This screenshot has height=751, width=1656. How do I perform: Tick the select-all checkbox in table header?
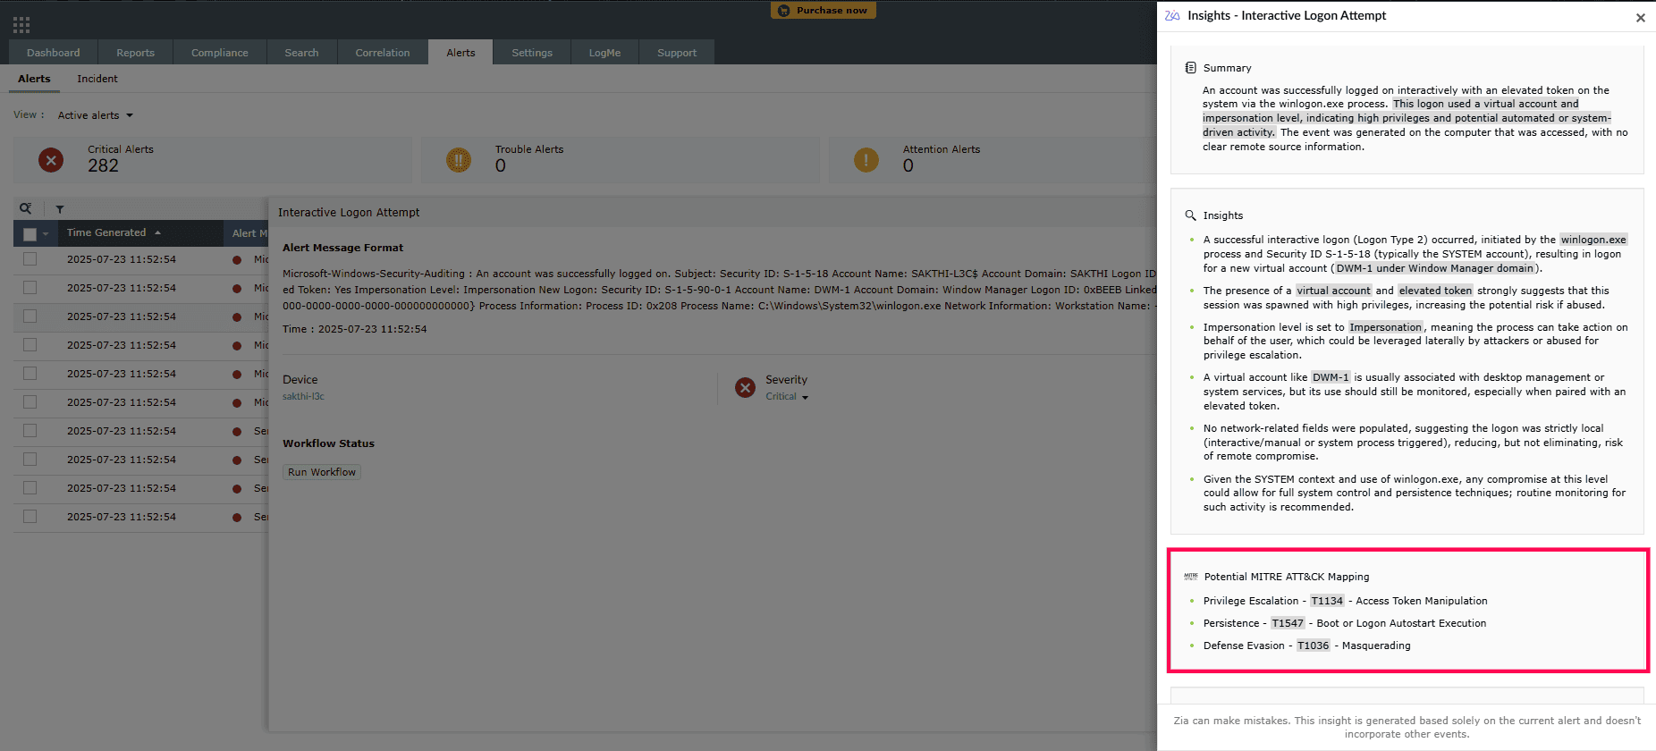pos(30,233)
